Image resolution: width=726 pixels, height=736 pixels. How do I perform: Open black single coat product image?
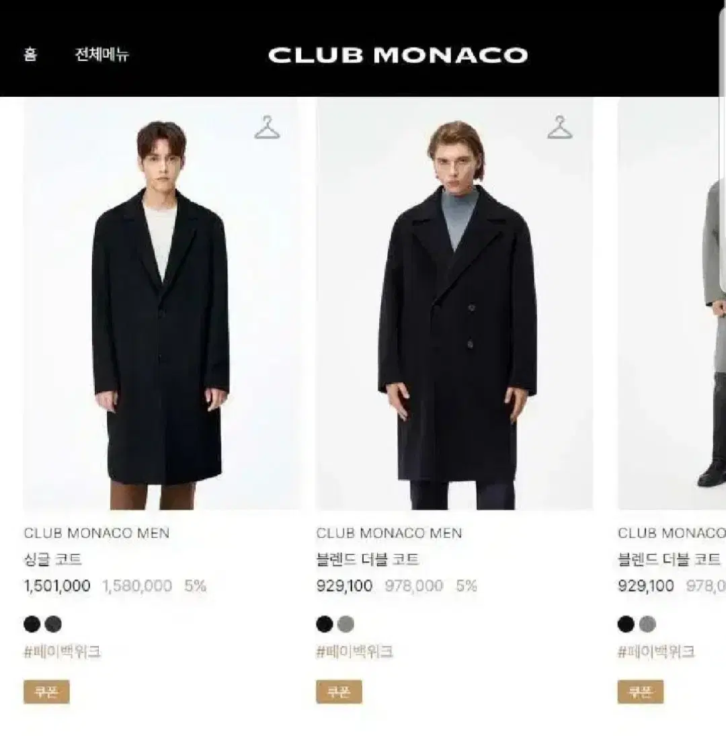162,304
